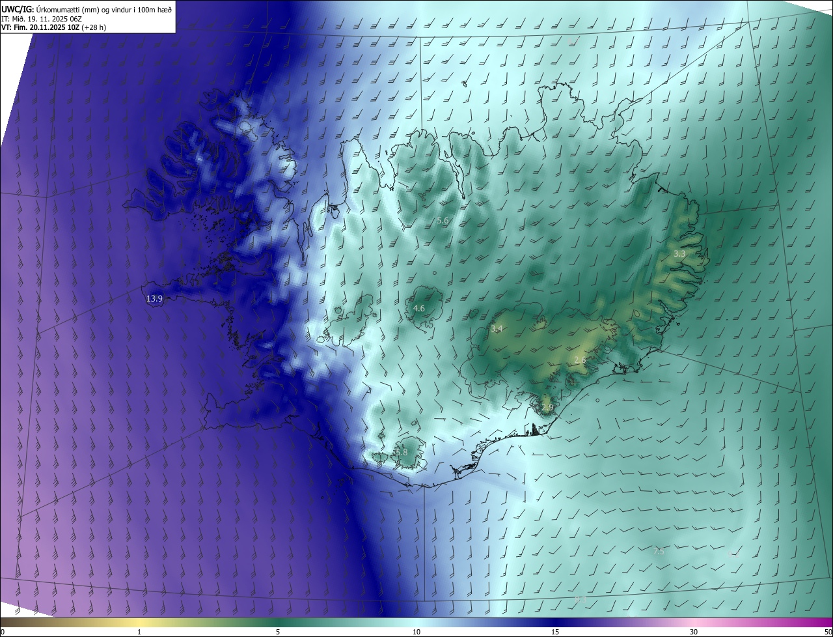Click the 15 tick on the color scale

[555, 632]
